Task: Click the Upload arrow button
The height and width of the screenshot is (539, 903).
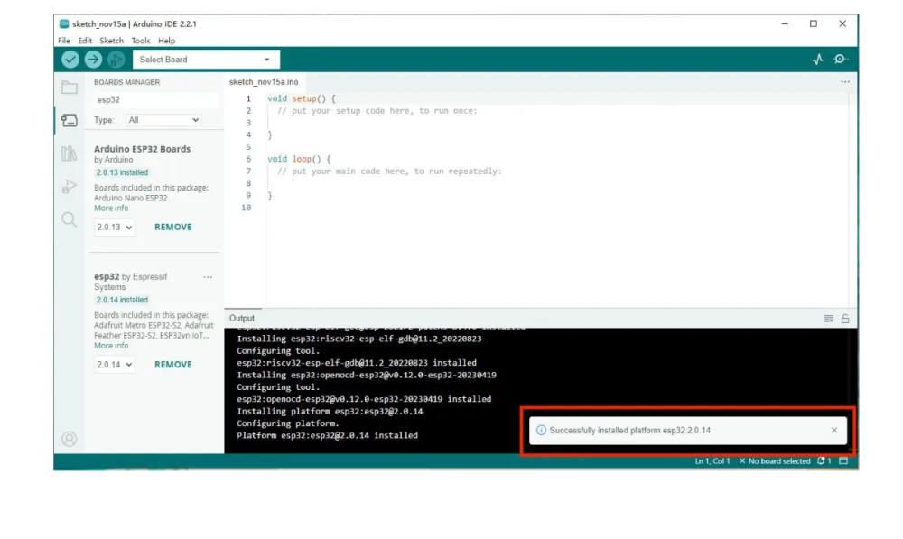Action: (93, 60)
